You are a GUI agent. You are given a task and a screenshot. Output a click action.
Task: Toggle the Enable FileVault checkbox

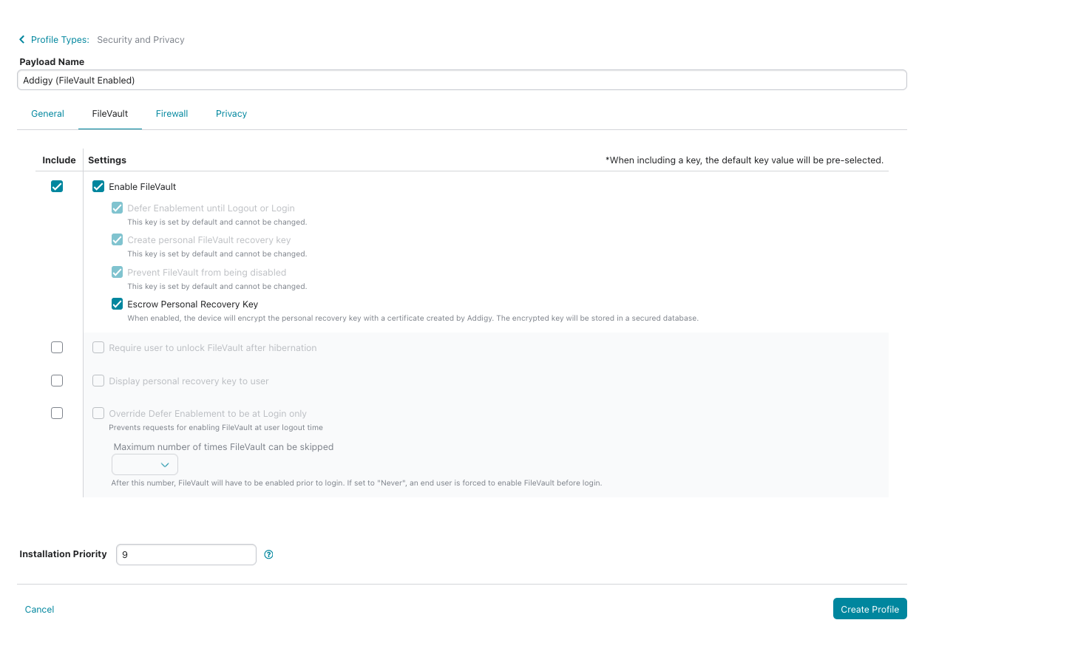[98, 186]
